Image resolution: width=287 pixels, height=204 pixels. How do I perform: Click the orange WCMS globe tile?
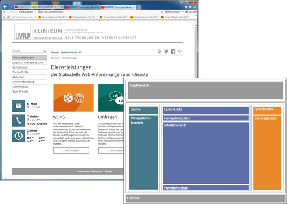point(73,98)
